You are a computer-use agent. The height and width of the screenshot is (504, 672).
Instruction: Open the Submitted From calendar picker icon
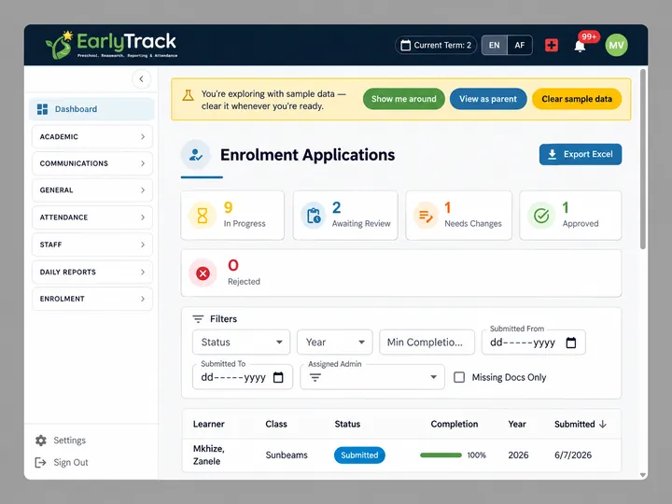pos(571,343)
